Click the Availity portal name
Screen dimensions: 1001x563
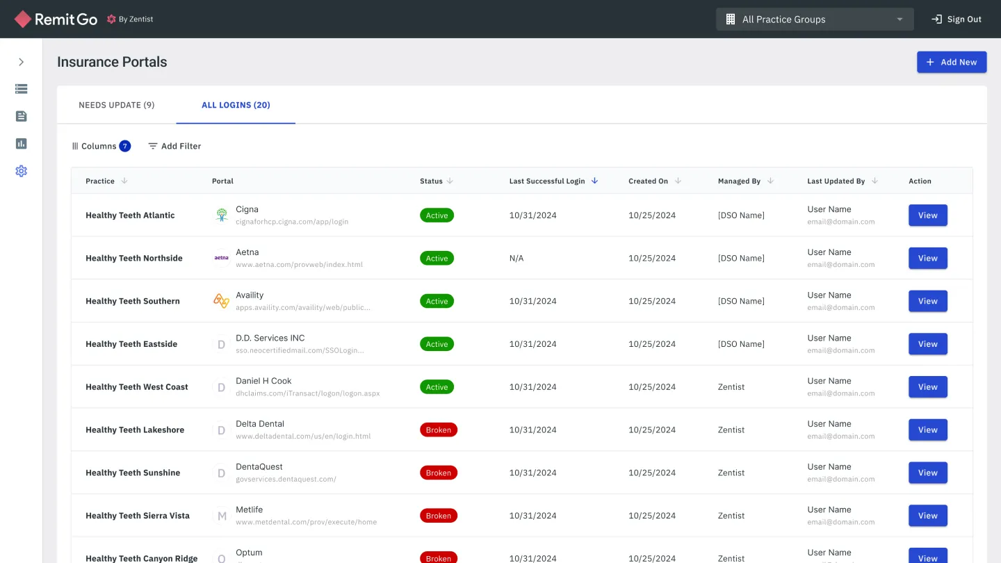point(250,295)
